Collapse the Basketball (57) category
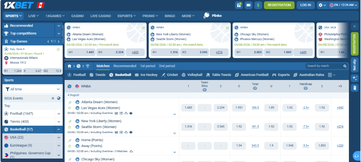The height and width of the screenshot is (162, 361). point(59,129)
